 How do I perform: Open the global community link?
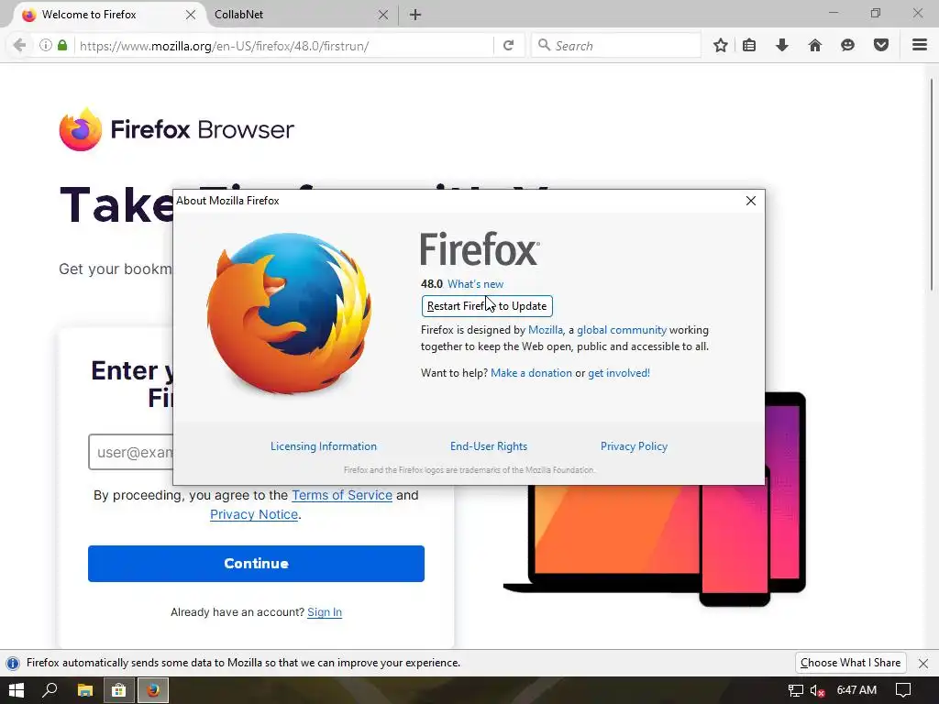(622, 330)
